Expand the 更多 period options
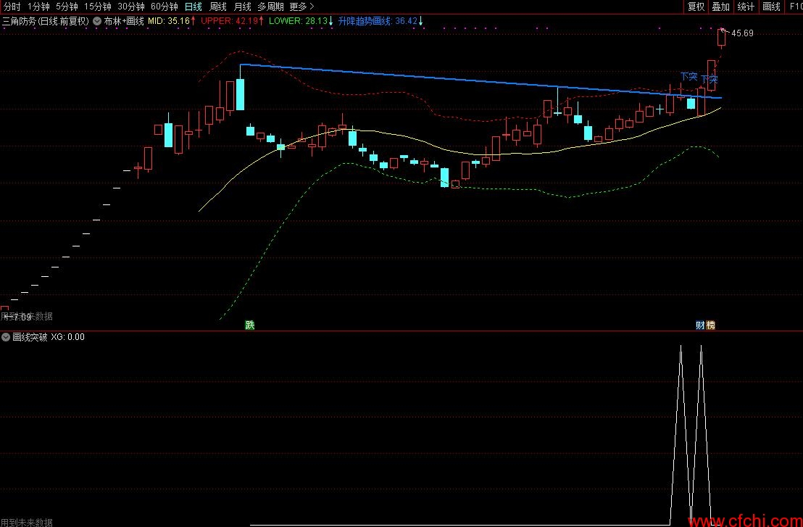803x527 pixels. [x=301, y=7]
